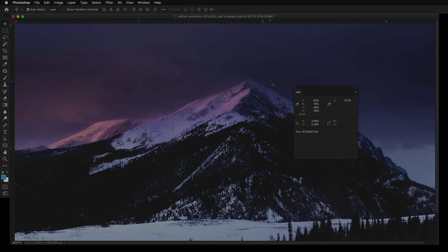448x252 pixels.
Task: Open the background color picker swatch
Action: (x=7, y=180)
